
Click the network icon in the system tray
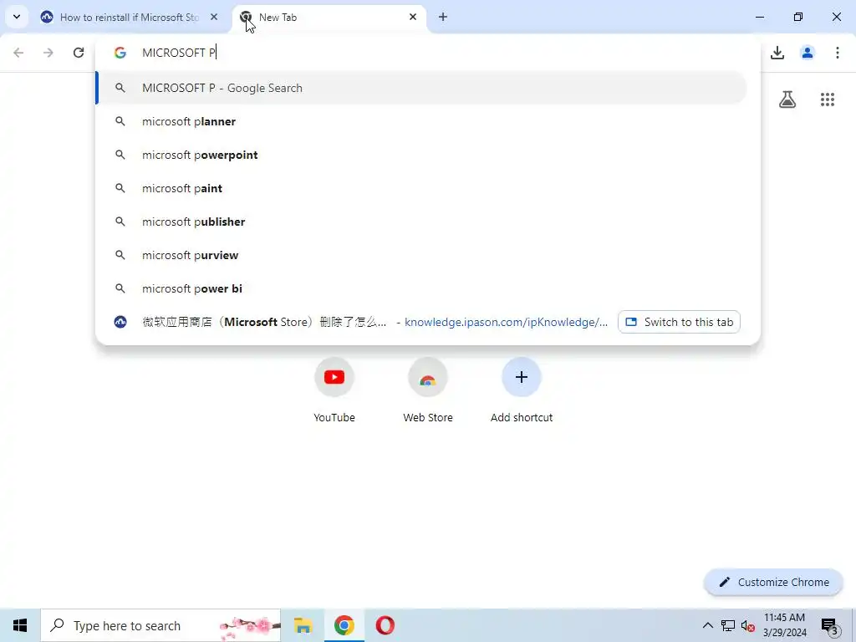click(x=728, y=625)
